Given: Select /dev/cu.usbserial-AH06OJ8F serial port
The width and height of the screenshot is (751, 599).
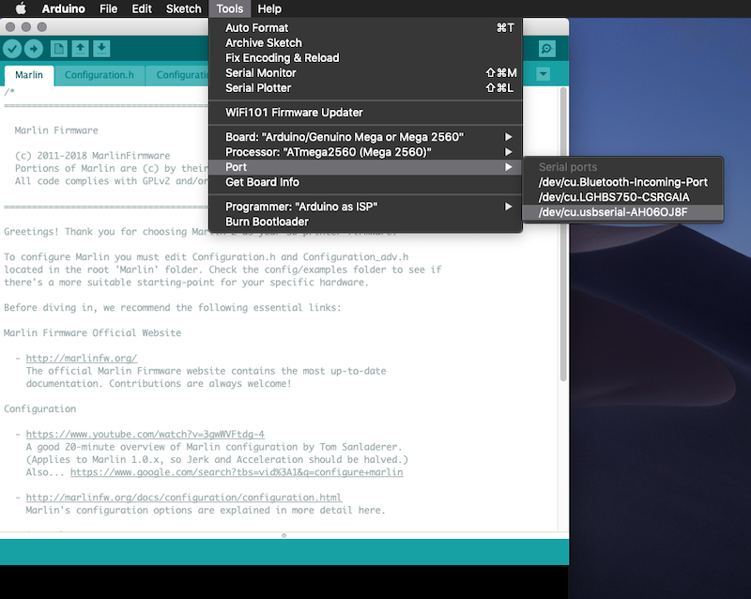Looking at the screenshot, I should pyautogui.click(x=623, y=212).
